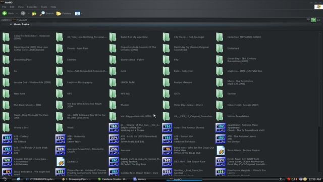Open the File menu

point(4,7)
